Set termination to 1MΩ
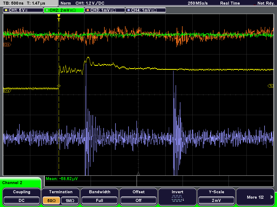 point(70,201)
